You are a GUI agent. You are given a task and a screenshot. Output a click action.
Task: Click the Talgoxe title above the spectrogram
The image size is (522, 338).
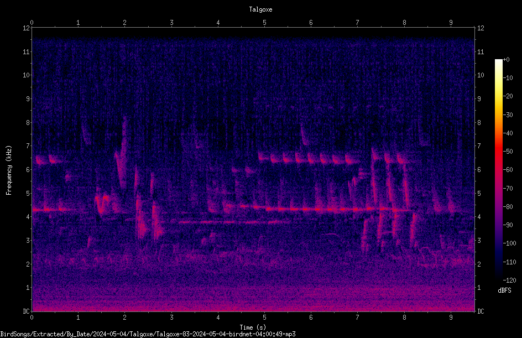(x=260, y=9)
